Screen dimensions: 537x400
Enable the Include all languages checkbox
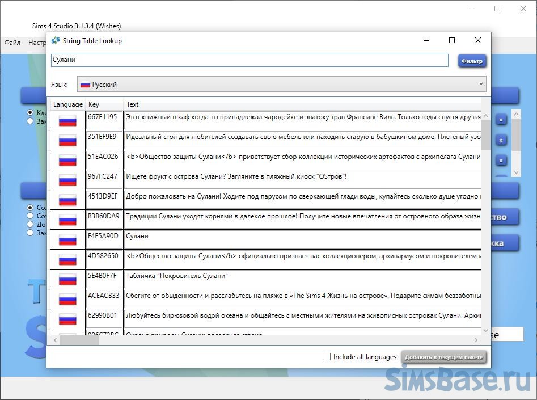326,357
